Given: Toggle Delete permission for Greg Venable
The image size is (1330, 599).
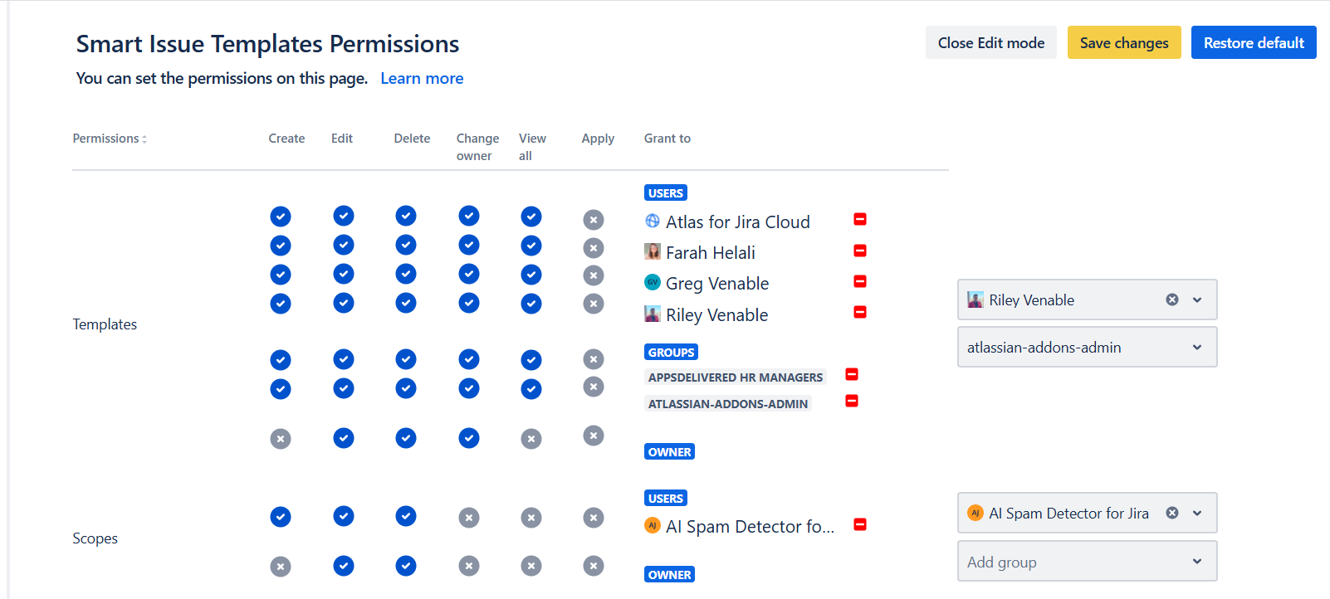Looking at the screenshot, I should click(x=406, y=274).
